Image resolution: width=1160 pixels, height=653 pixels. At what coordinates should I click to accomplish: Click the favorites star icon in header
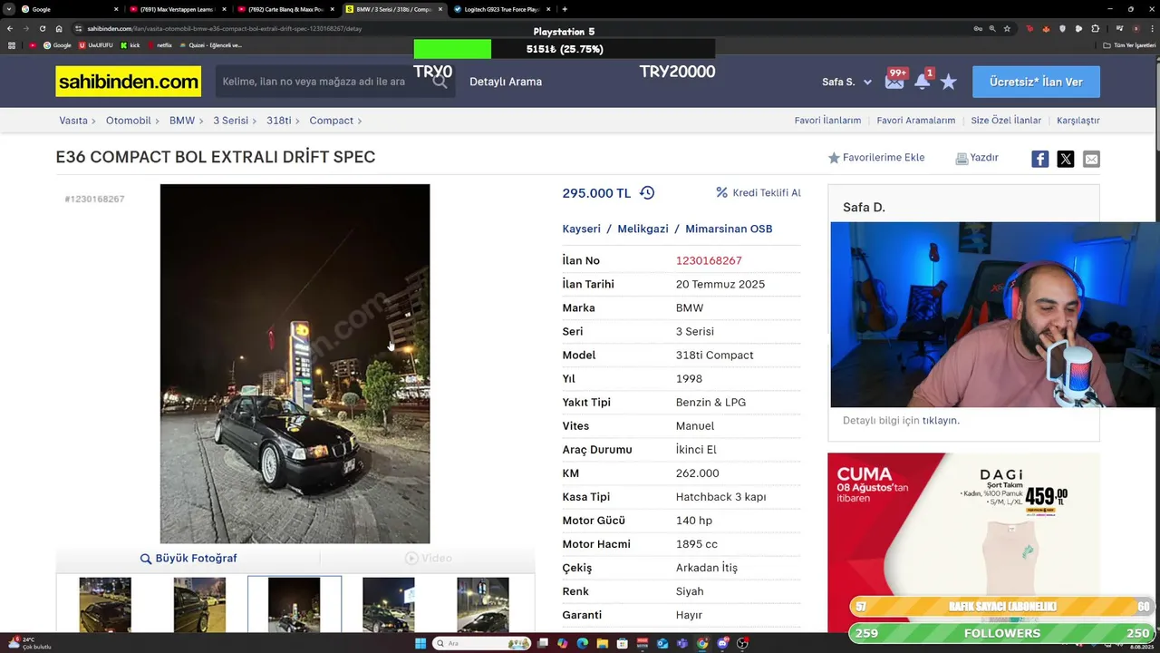pos(948,82)
